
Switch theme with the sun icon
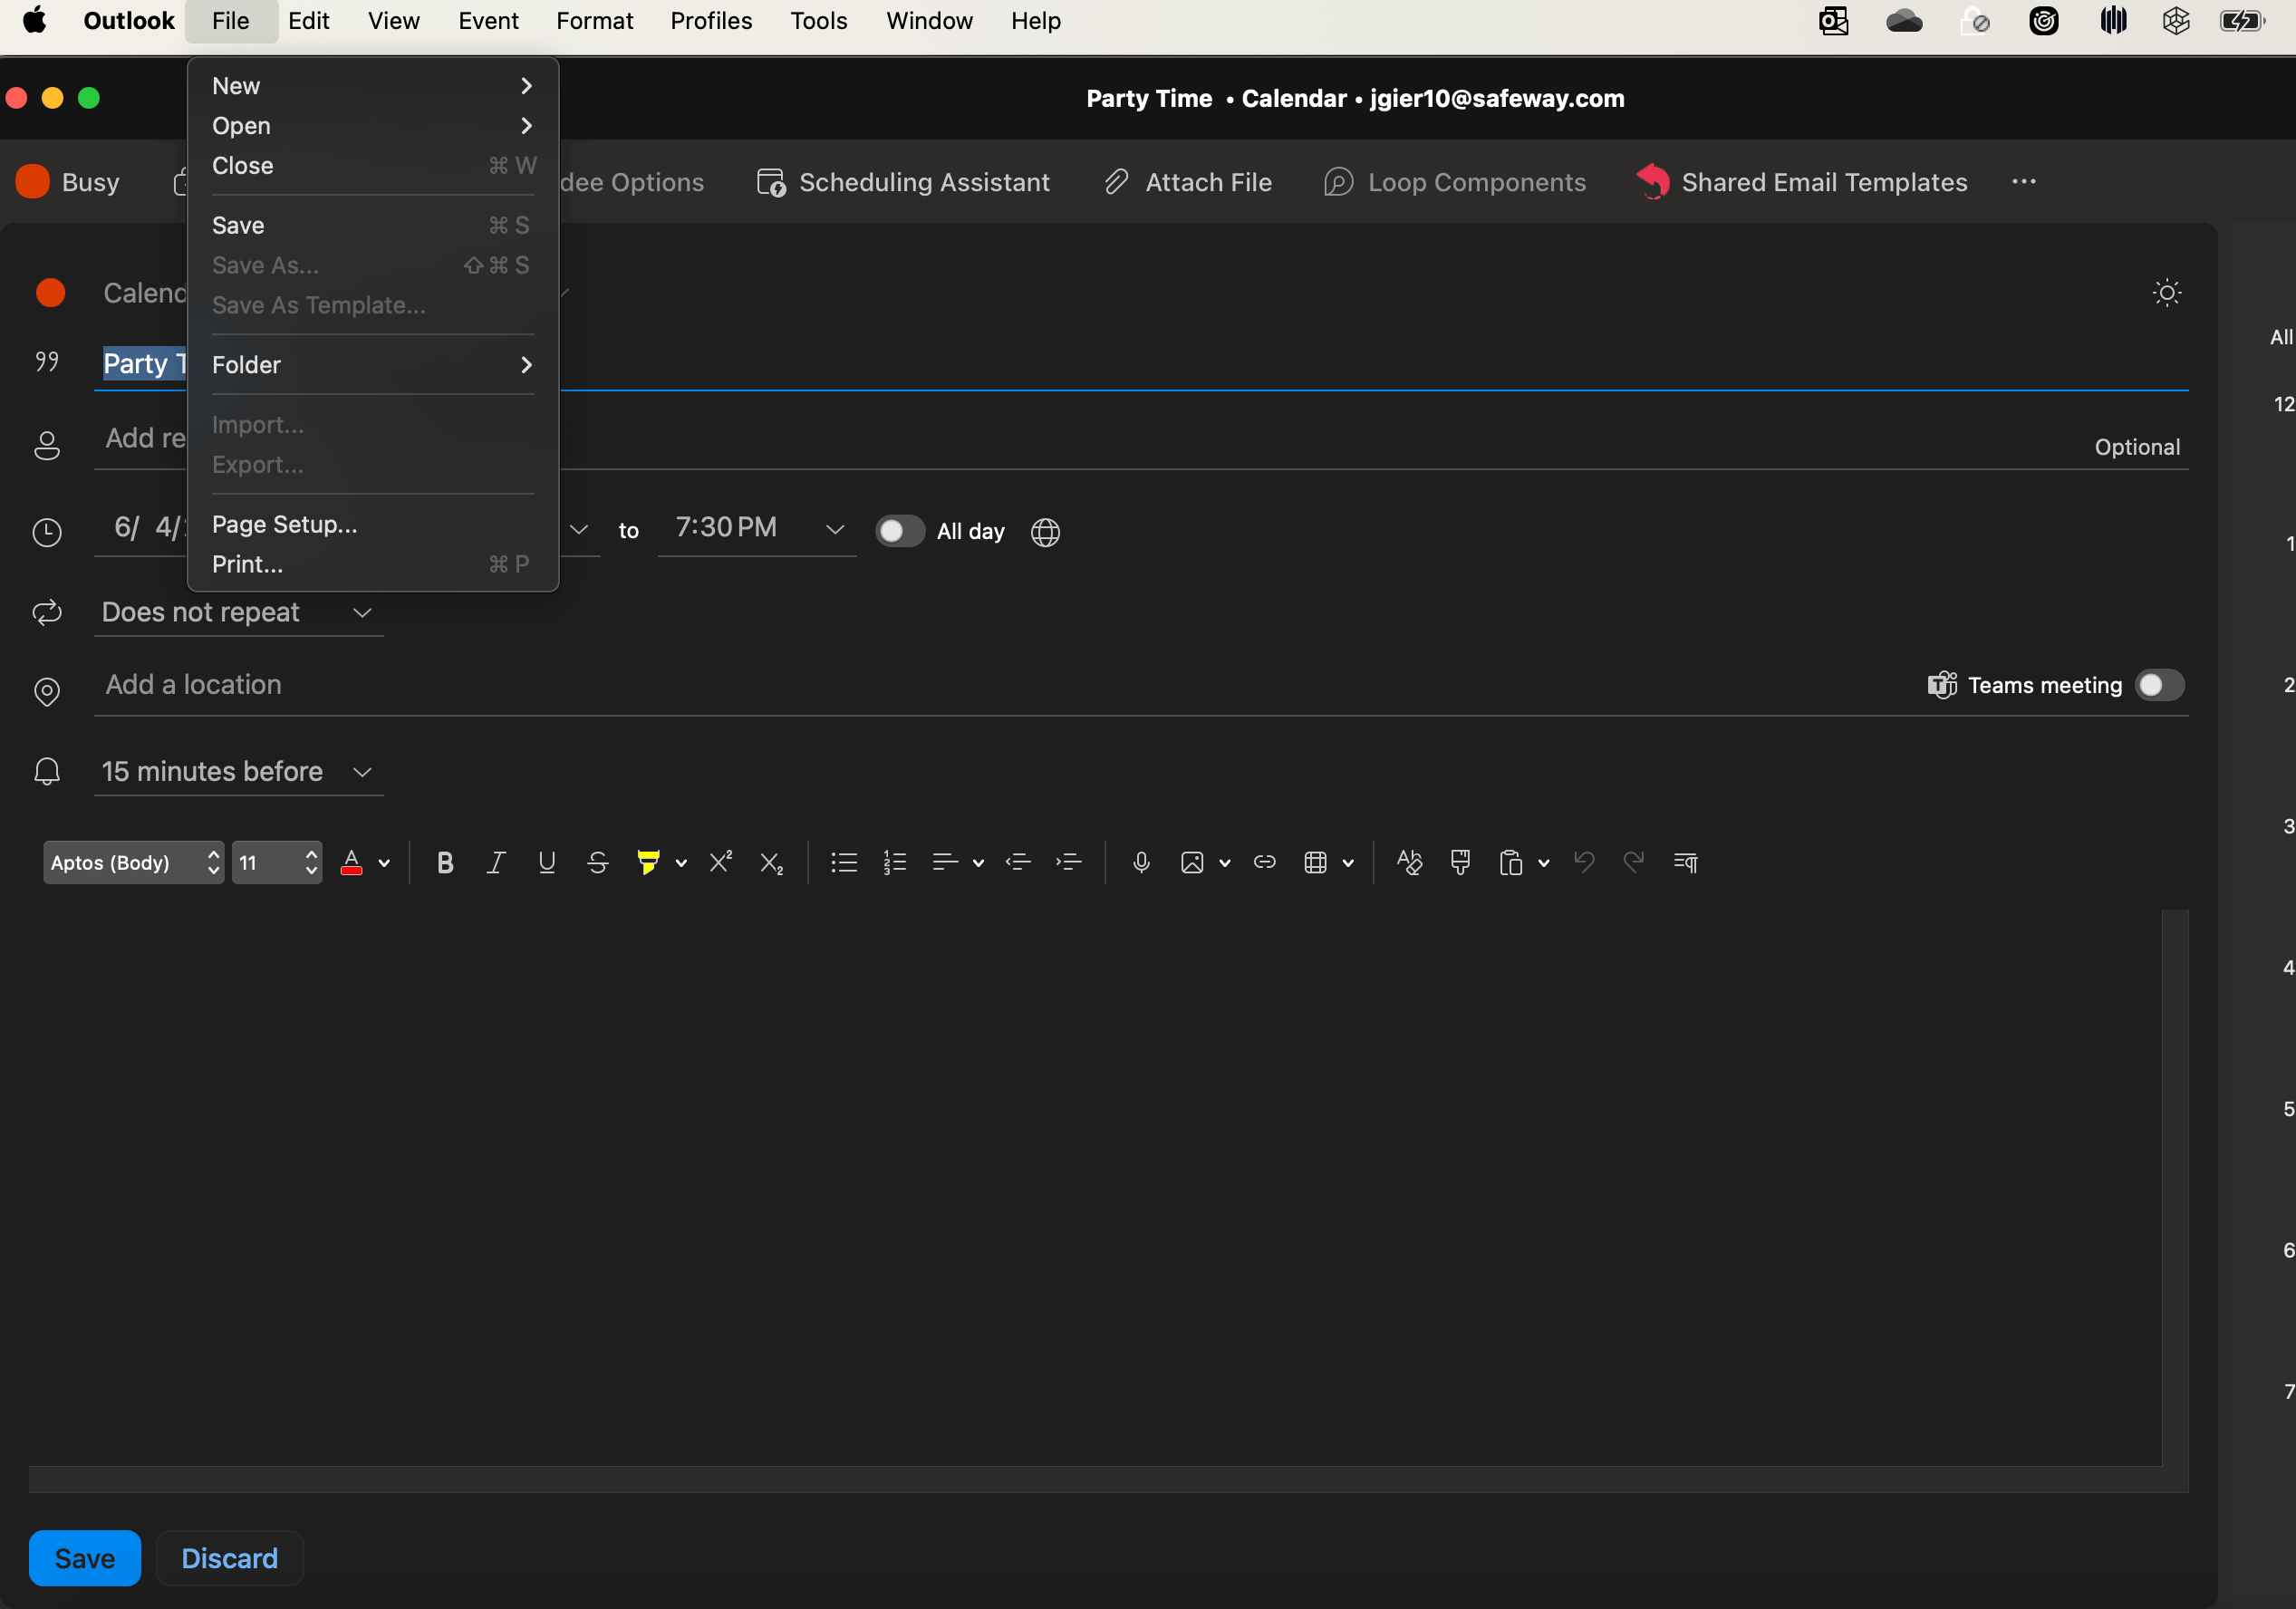tap(2166, 293)
